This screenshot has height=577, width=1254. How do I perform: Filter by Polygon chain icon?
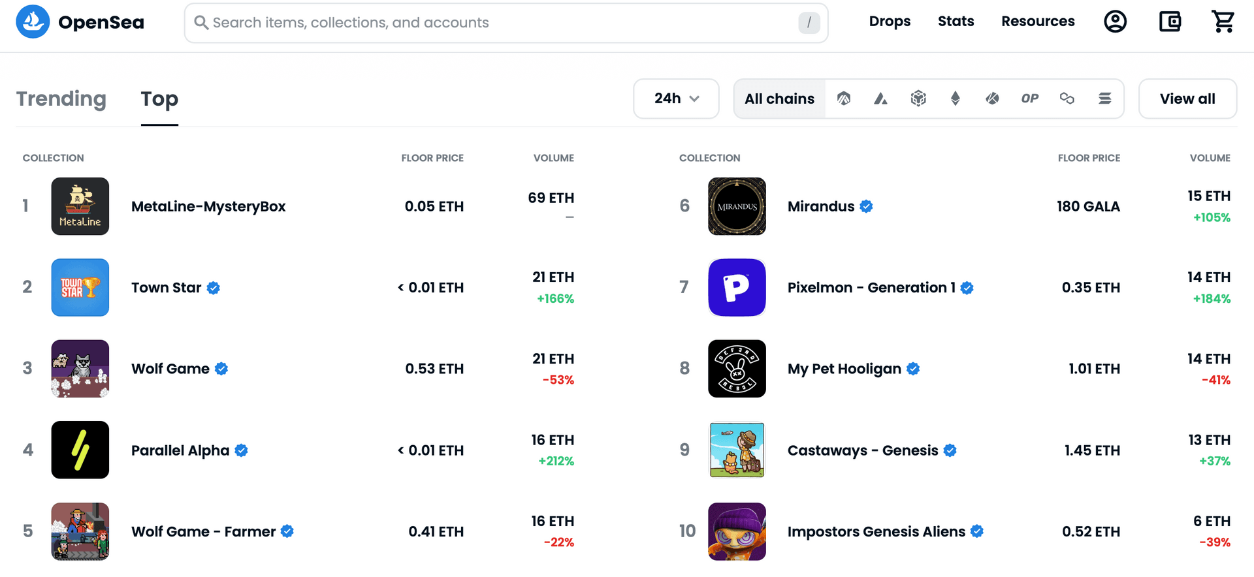tap(1067, 99)
